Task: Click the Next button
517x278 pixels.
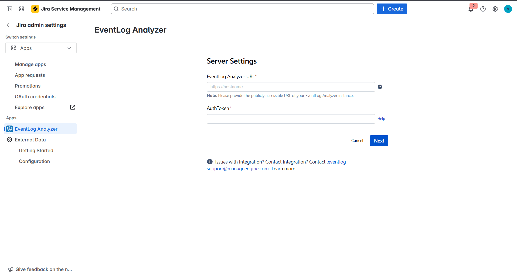Action: (x=379, y=141)
